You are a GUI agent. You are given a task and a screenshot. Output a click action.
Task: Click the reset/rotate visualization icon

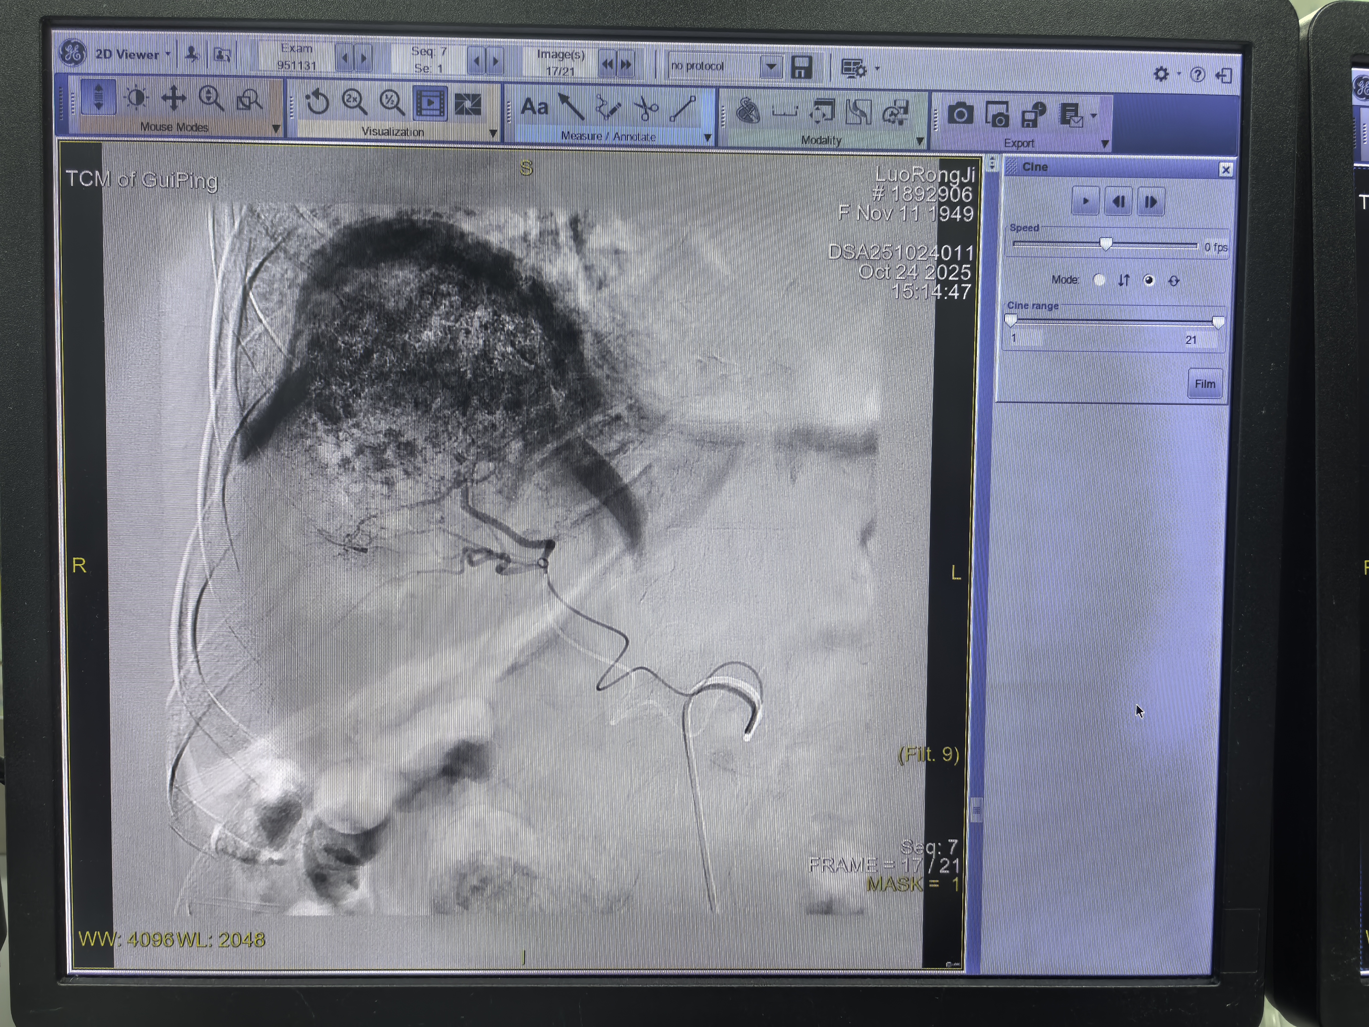point(318,102)
